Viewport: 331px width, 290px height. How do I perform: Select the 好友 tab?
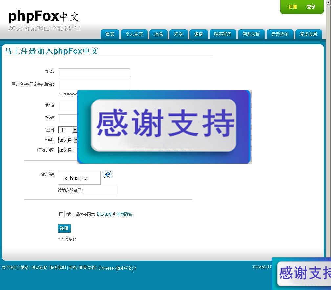(178, 34)
